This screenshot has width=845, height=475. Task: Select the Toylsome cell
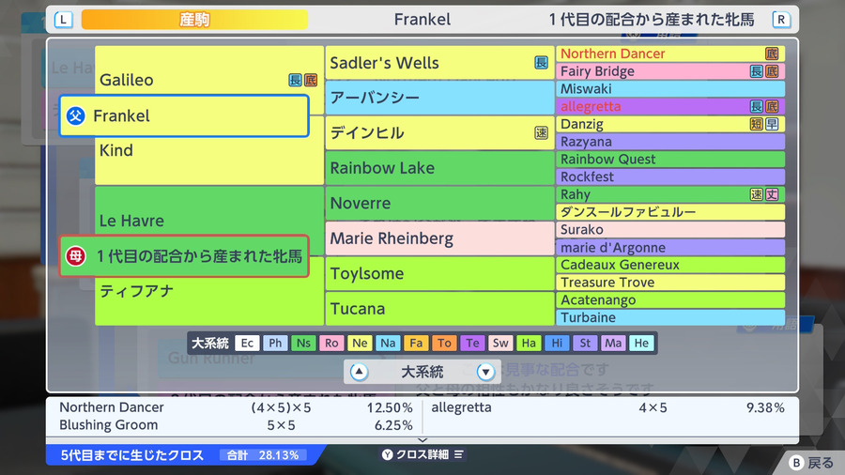(439, 273)
